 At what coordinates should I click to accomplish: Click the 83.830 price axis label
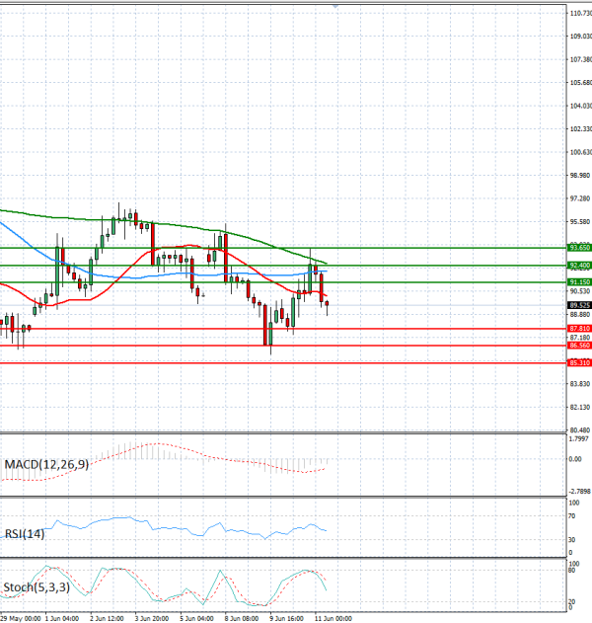tap(580, 384)
